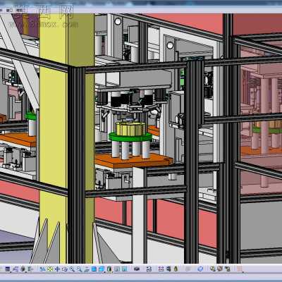Open the Isometric quick view icon
The height and width of the screenshot is (282, 282).
coord(102,269)
